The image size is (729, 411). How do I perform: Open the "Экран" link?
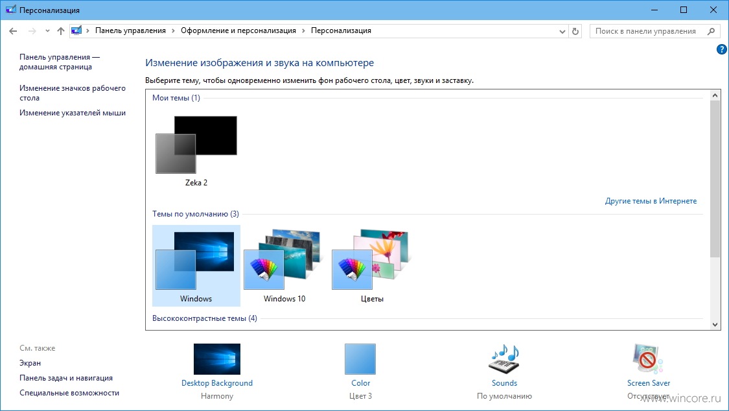click(x=30, y=363)
